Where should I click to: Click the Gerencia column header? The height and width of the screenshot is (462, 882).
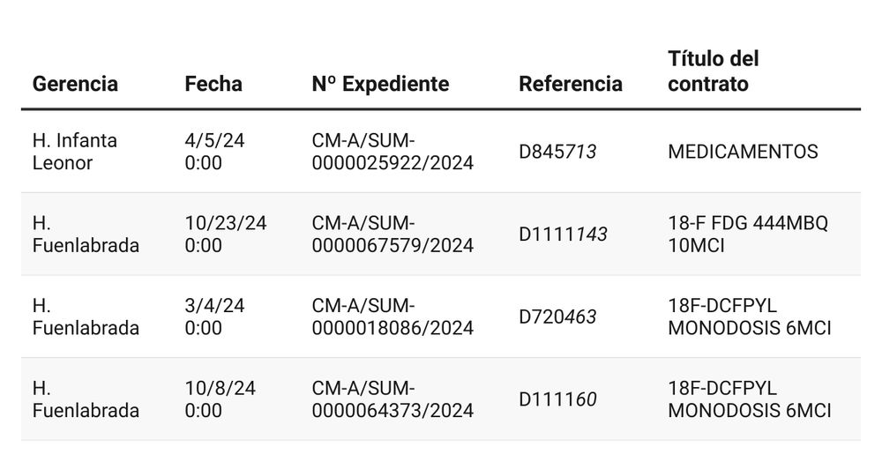[75, 84]
